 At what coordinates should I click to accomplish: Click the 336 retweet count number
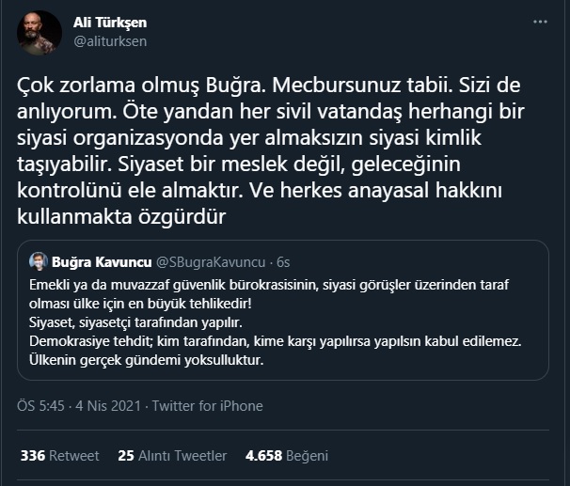pyautogui.click(x=33, y=456)
